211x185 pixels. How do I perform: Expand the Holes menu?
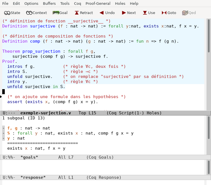pyautogui.click(x=120, y=4)
